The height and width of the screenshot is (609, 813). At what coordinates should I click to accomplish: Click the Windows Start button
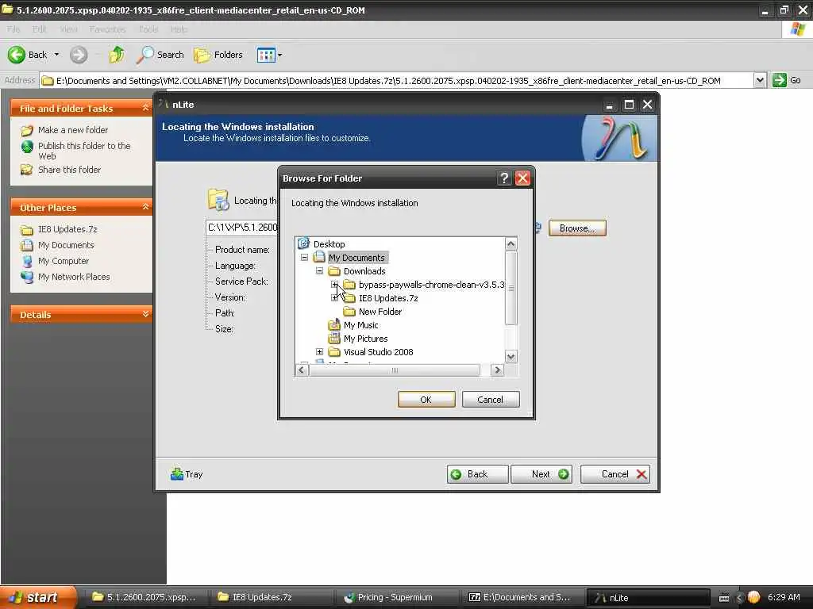38,597
